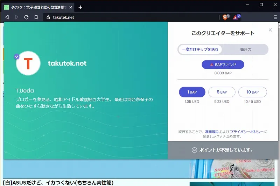Choose the 10 BAP tip amount
Screen dimensions: 280x186
pos(252,92)
